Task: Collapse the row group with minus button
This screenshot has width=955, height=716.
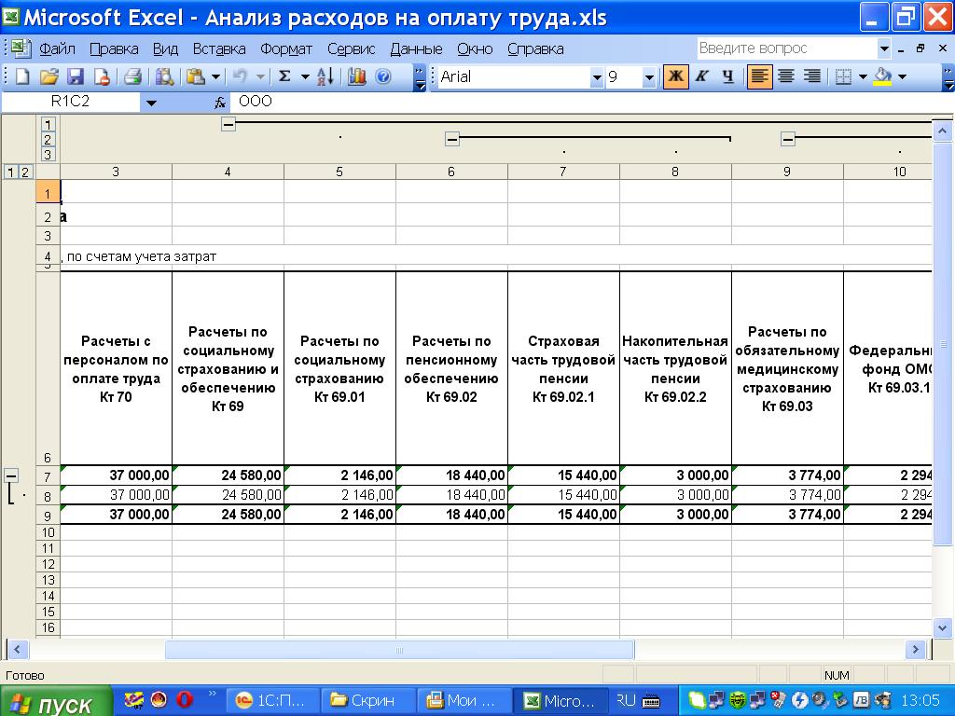Action: tap(12, 475)
